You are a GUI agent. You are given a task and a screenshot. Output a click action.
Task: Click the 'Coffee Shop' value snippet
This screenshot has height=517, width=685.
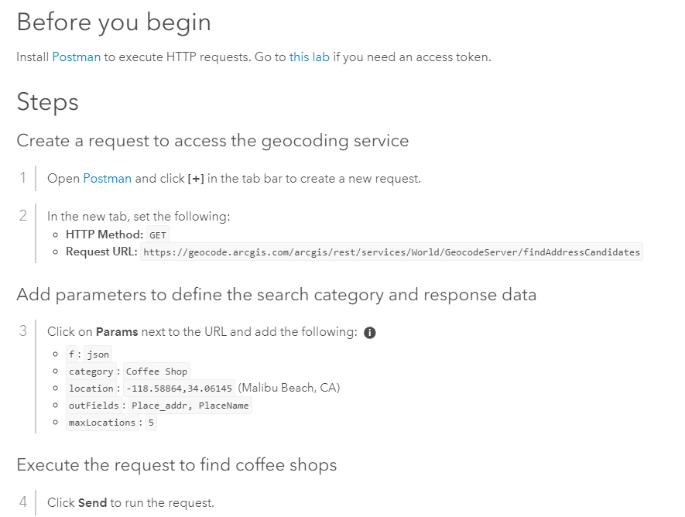[x=156, y=371]
